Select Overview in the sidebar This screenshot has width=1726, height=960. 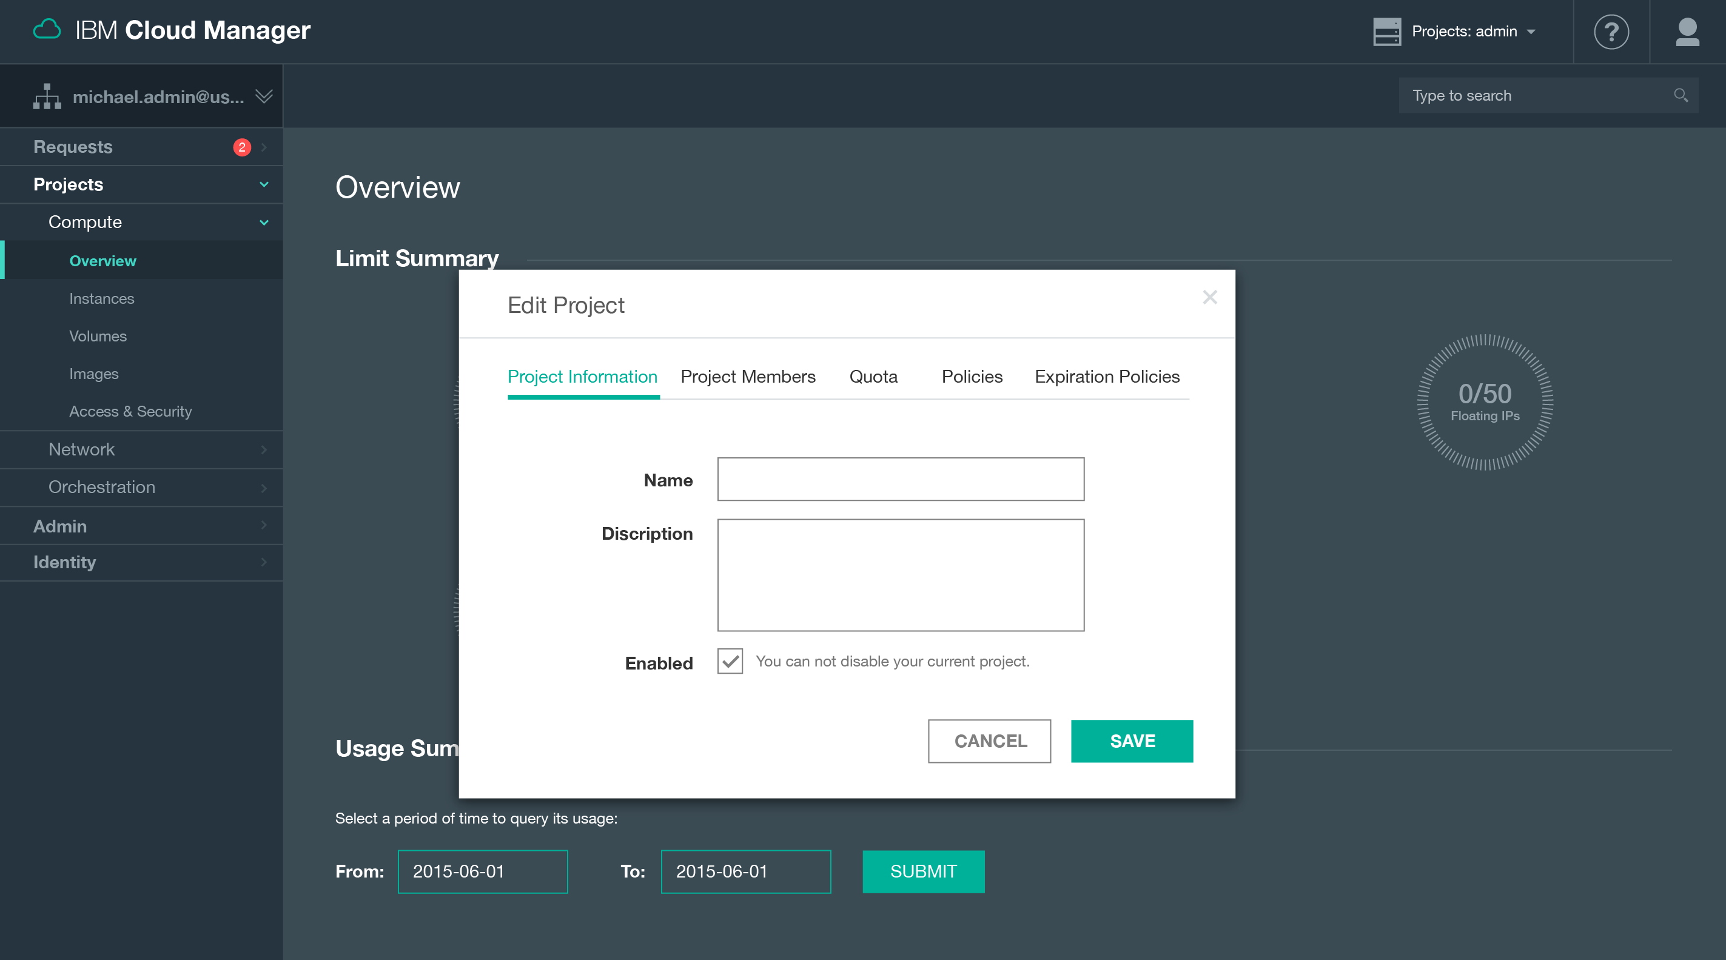tap(141, 261)
